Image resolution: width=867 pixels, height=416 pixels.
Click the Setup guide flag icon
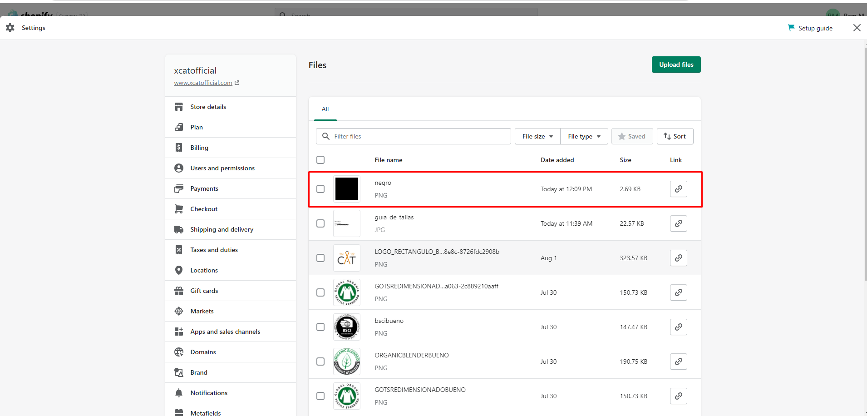791,28
